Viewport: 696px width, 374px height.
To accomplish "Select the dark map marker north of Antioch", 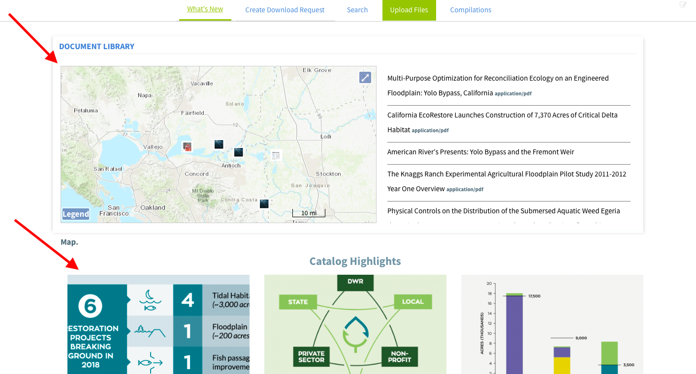I will click(x=238, y=152).
